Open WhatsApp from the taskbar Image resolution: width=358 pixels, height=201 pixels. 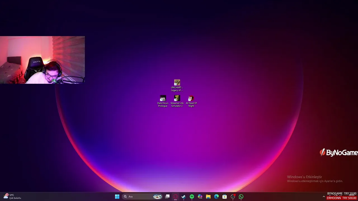(241, 197)
